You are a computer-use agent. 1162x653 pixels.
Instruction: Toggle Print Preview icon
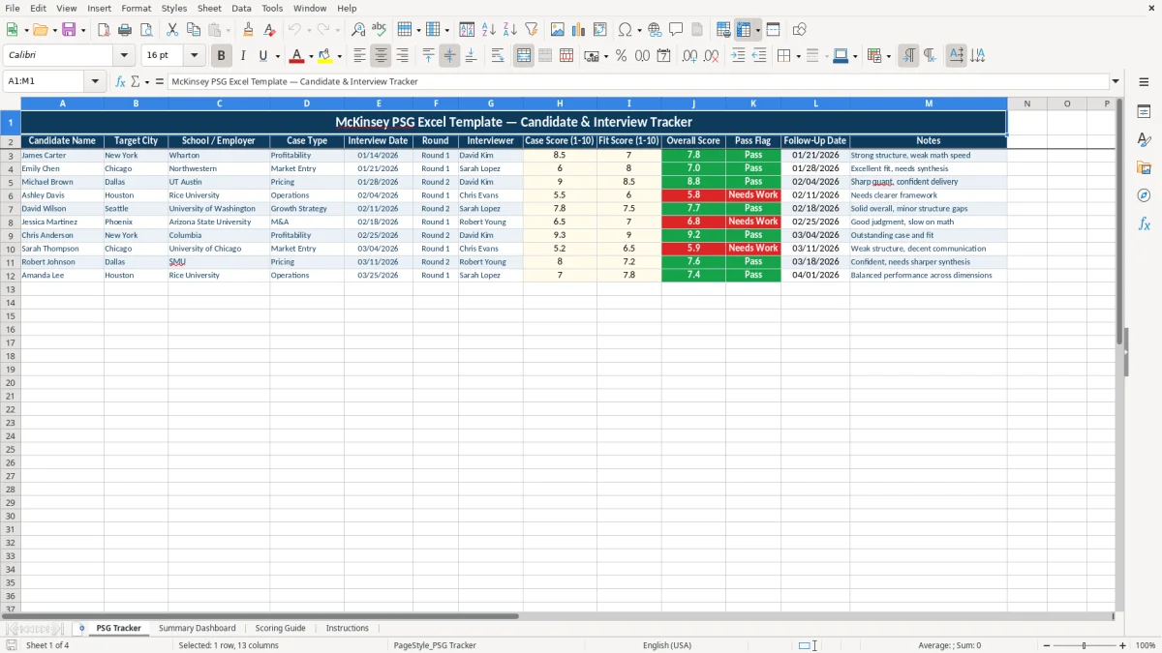click(x=146, y=30)
